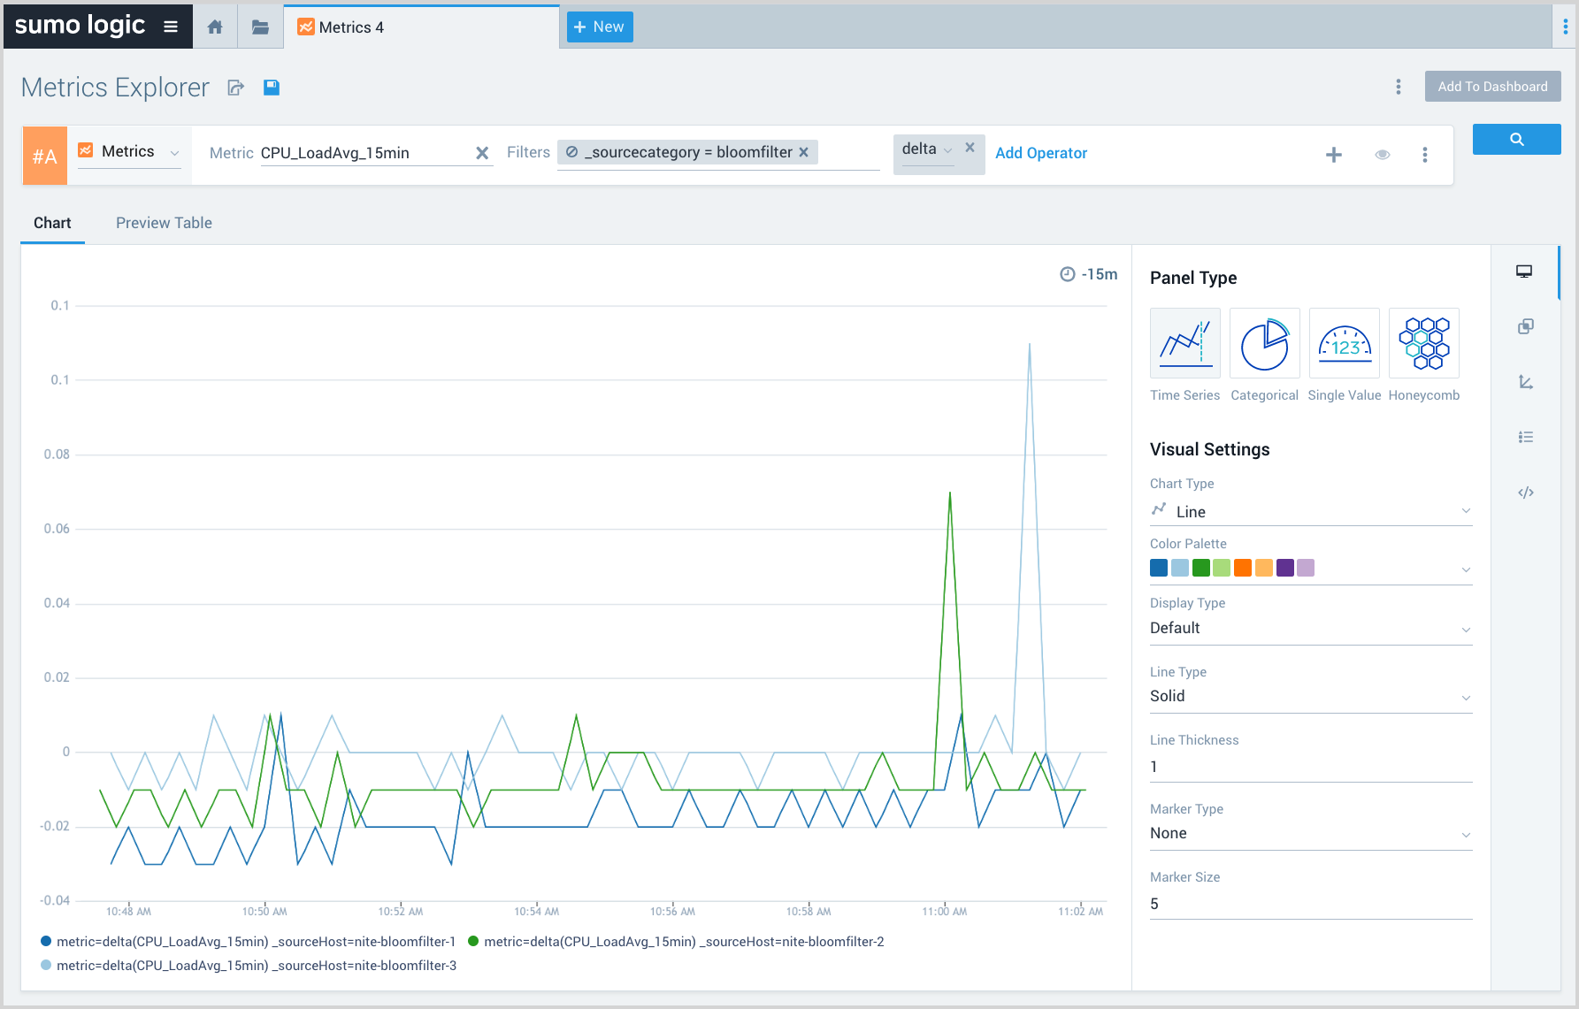This screenshot has width=1579, height=1009.
Task: Click the share icon beside Metrics Explorer
Action: click(x=236, y=88)
